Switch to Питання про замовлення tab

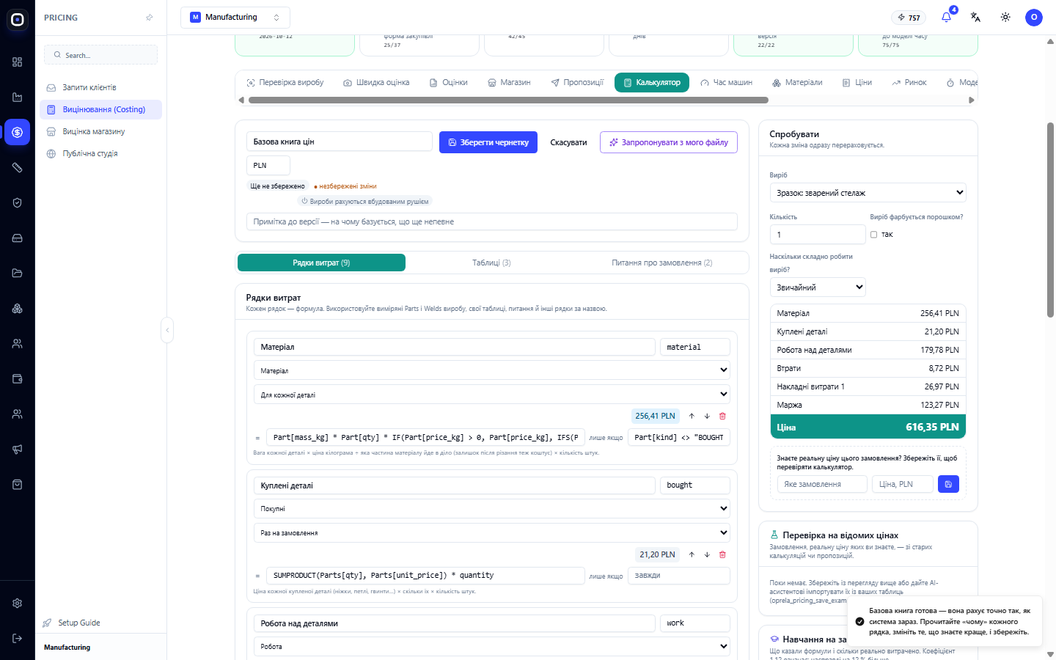point(662,263)
